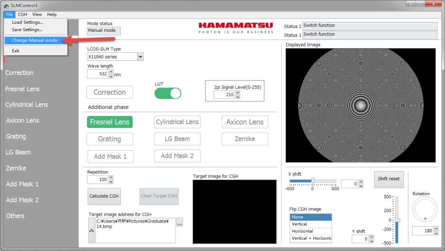Click the browse button beside target image address

pyautogui.click(x=179, y=222)
